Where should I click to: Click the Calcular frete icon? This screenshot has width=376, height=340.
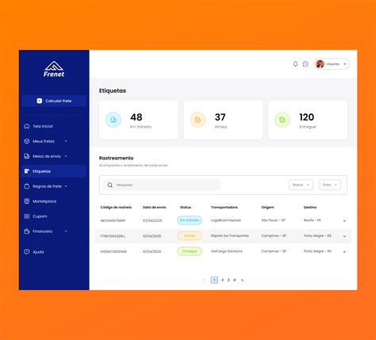(x=40, y=101)
